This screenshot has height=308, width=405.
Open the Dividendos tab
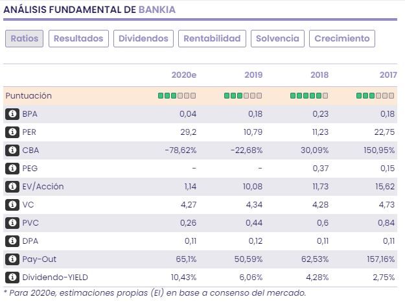point(143,38)
